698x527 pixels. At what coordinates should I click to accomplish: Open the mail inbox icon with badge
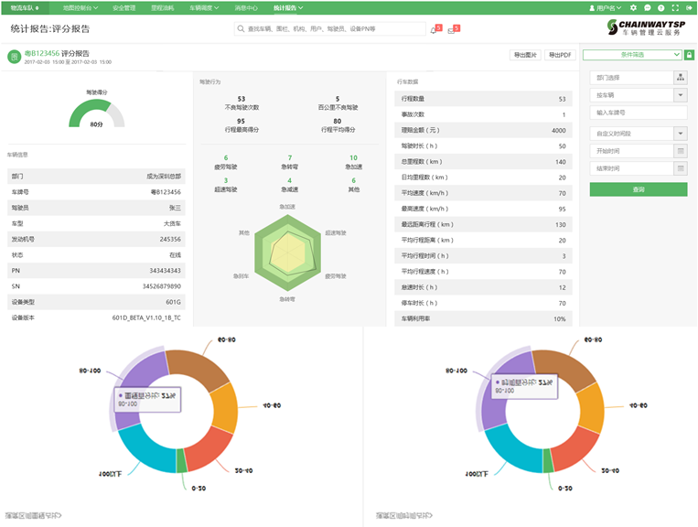[x=451, y=30]
